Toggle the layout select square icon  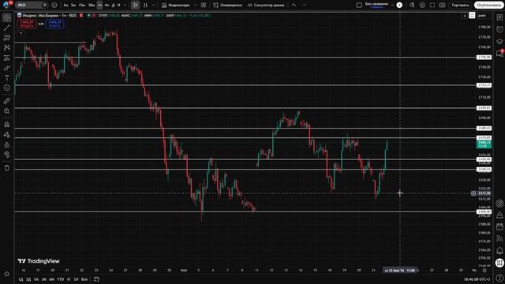[359, 6]
